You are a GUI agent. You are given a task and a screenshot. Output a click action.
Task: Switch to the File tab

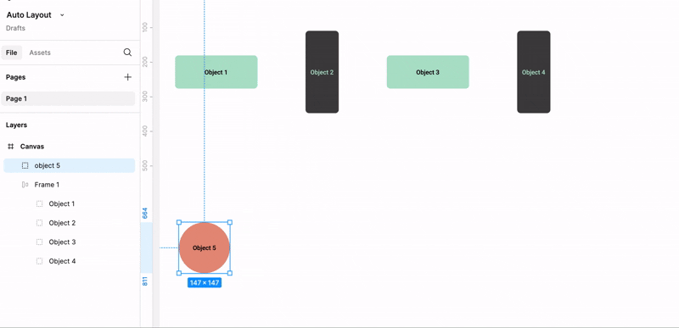tap(11, 53)
